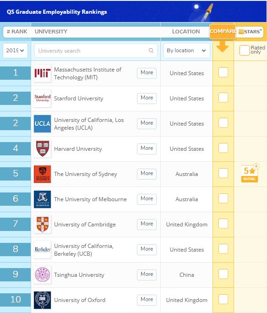Click the 5 star rating badge for Sydney

click(x=250, y=173)
